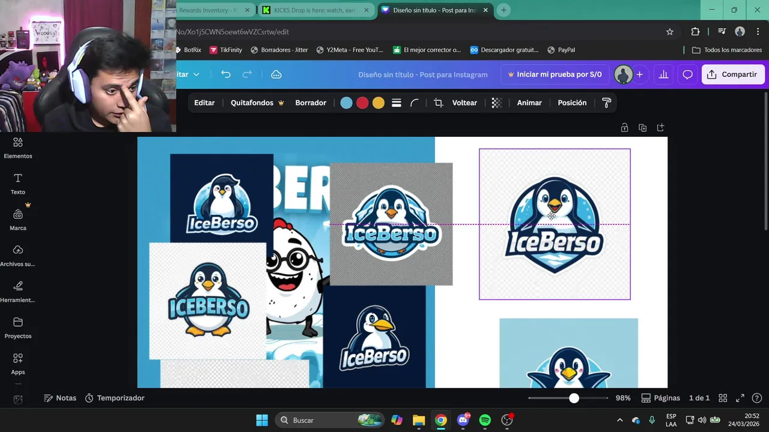Expand the file menu chevron dropdown
This screenshot has height=432, width=769.
click(x=196, y=74)
